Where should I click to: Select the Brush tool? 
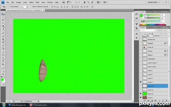click(3, 36)
